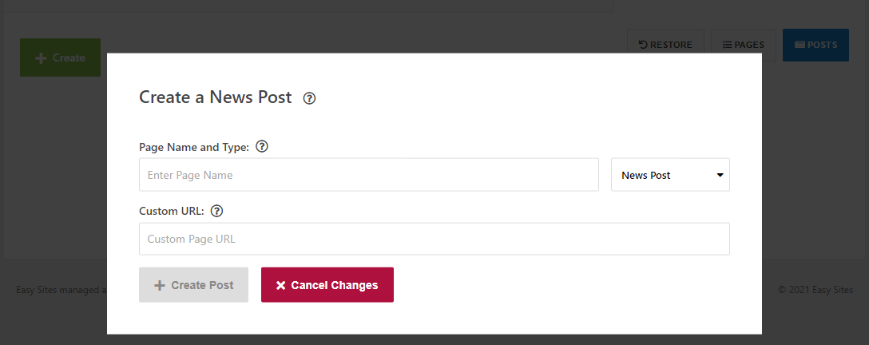869x345 pixels.
Task: Click the Page Name and Type label
Action: 194,147
